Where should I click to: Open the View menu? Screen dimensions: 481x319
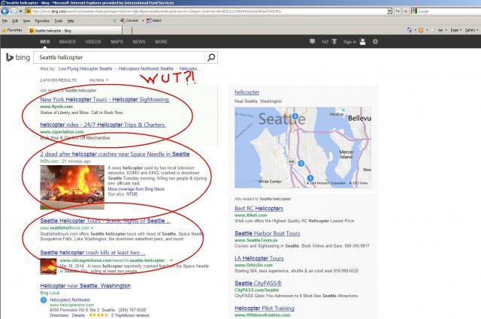coord(27,21)
